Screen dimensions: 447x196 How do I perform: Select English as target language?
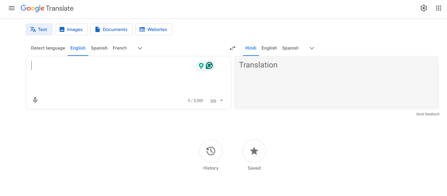269,48
